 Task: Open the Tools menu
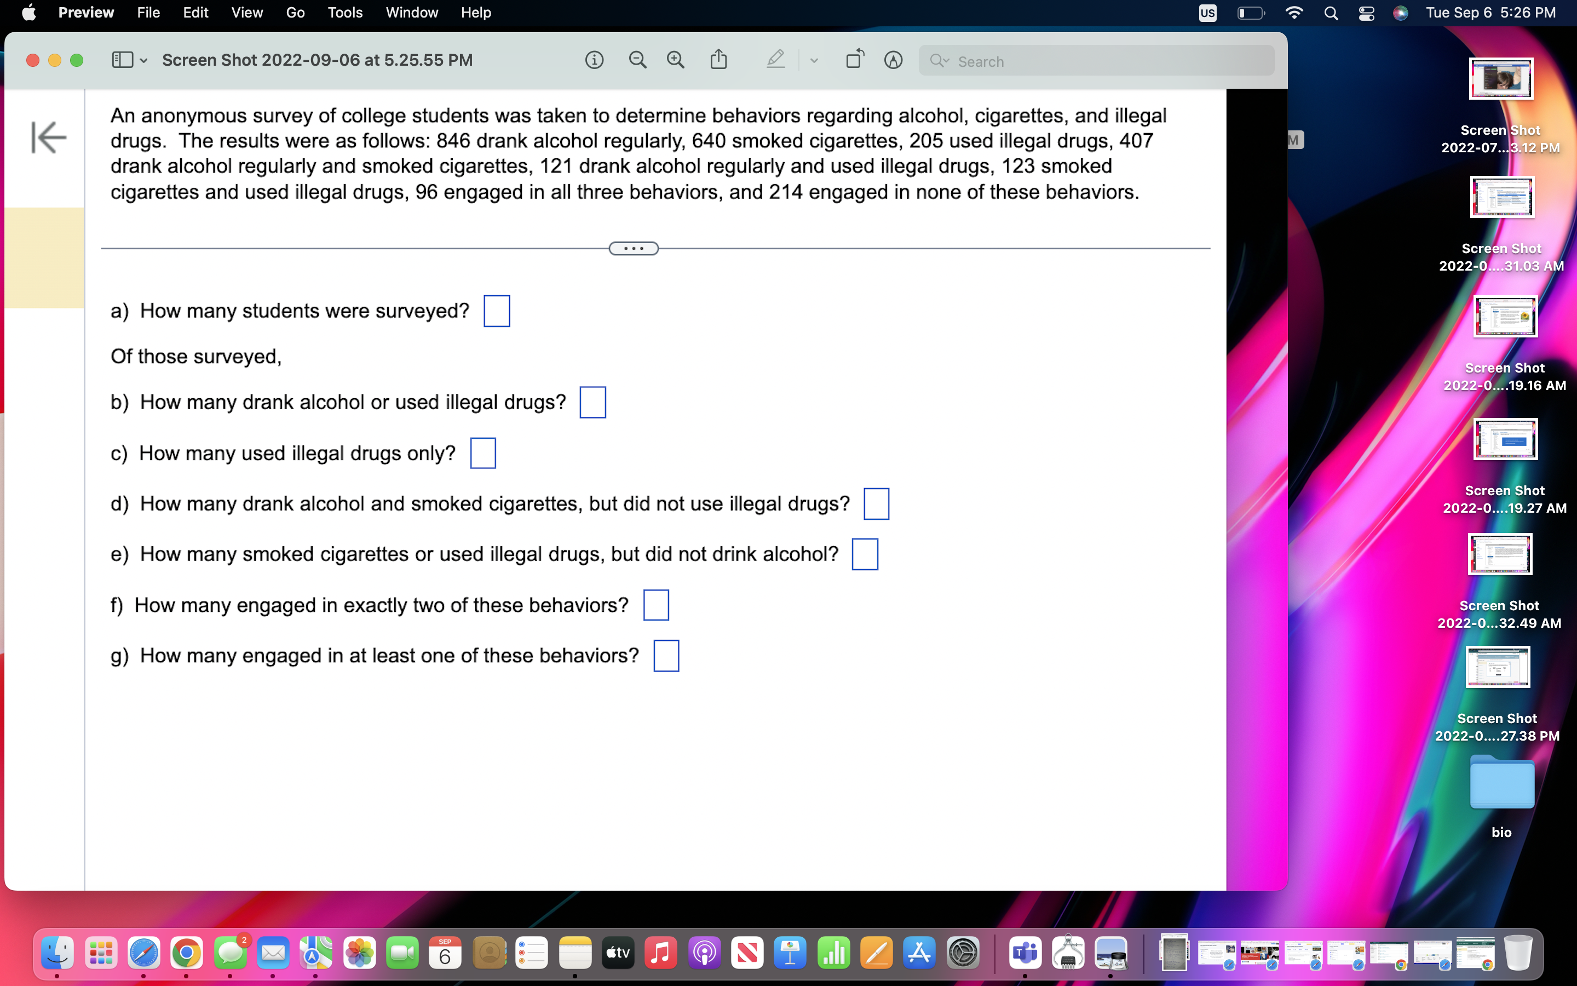[345, 13]
